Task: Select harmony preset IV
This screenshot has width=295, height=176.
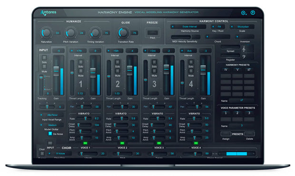Action: pyautogui.click(x=226, y=70)
